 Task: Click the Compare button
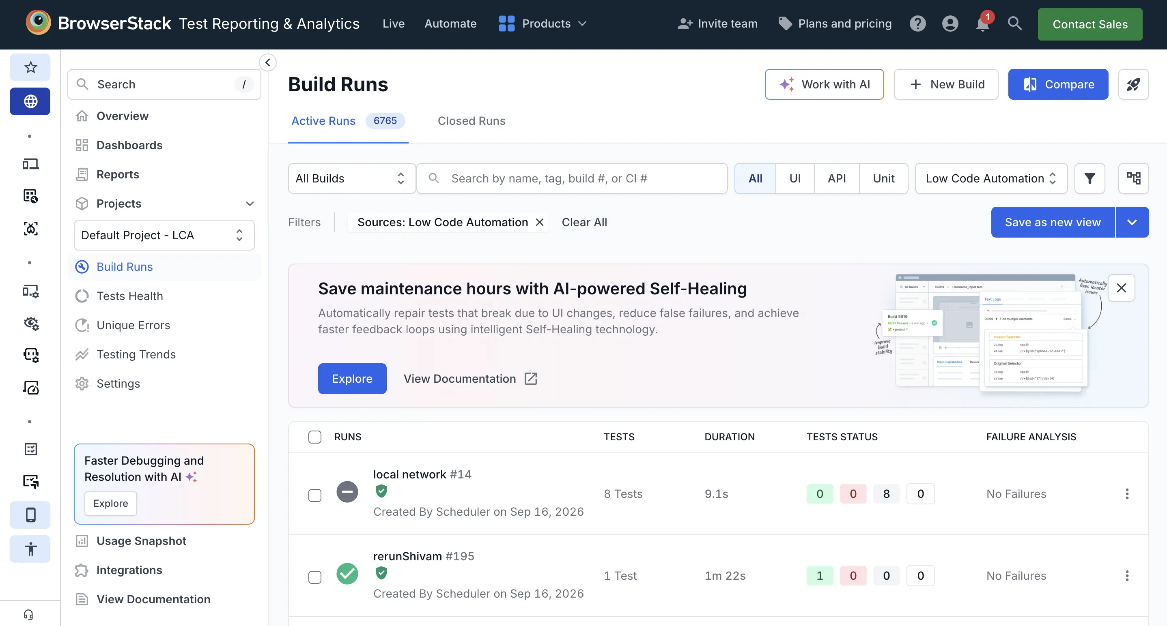pyautogui.click(x=1058, y=84)
